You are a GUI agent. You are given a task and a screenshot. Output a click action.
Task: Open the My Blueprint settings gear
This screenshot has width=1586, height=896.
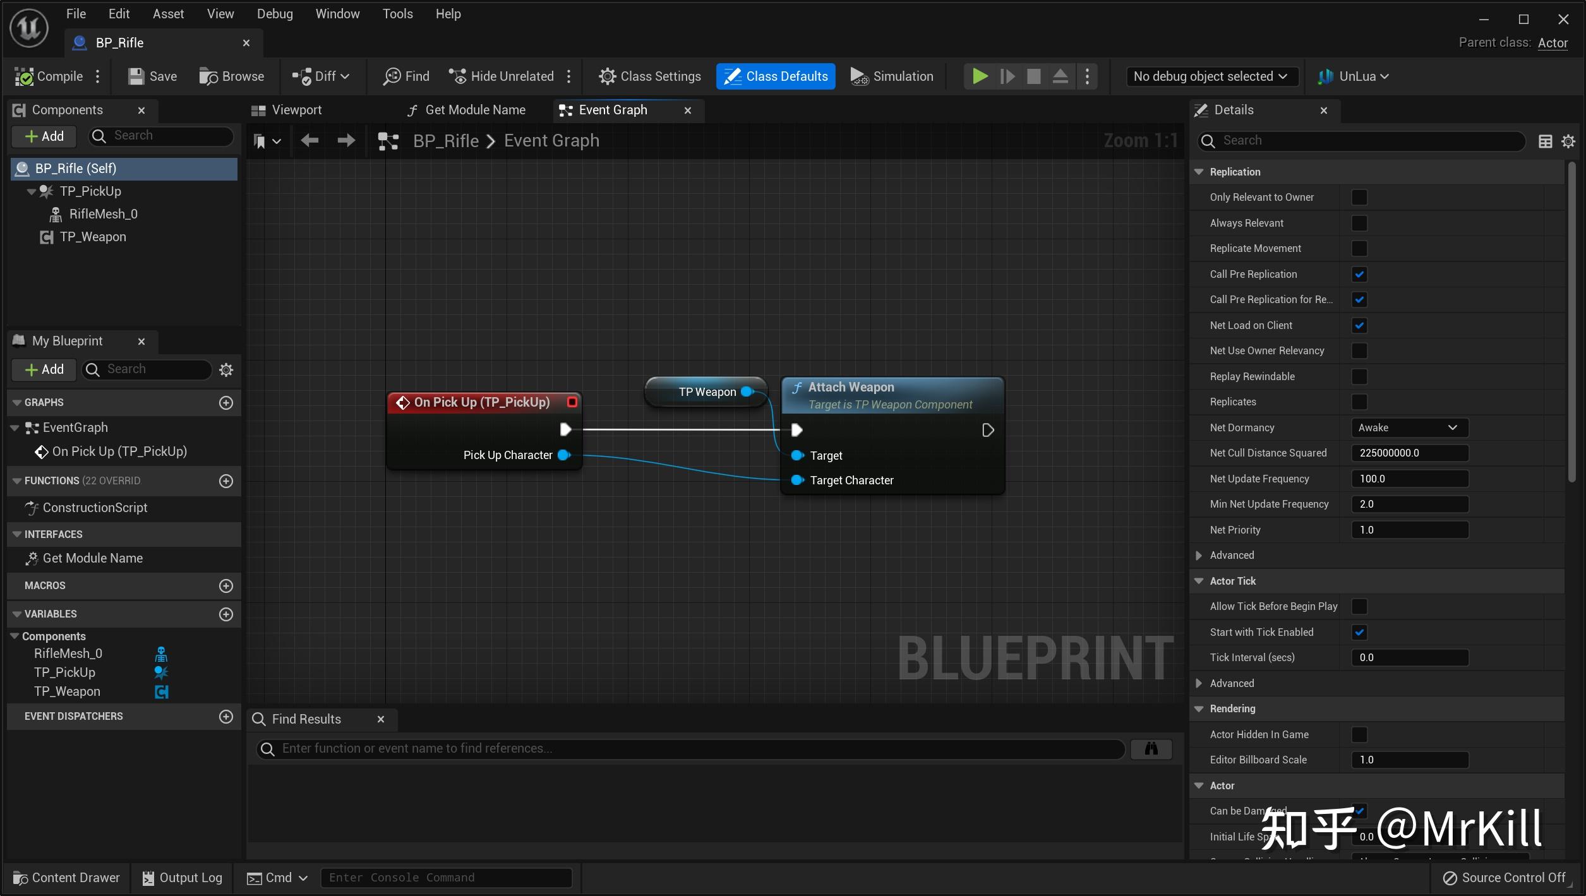(225, 370)
